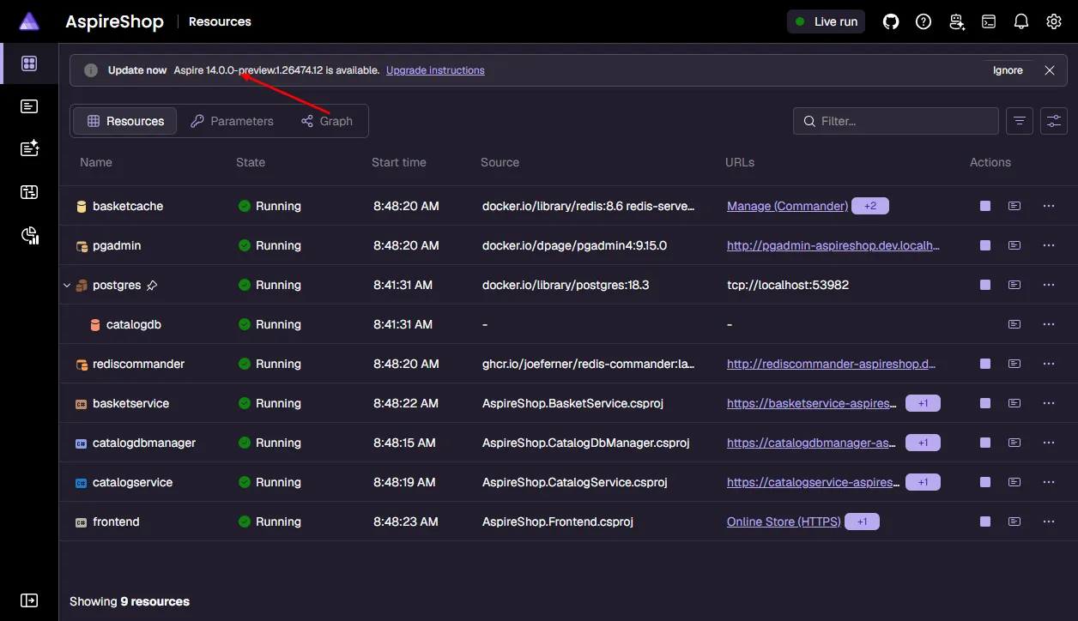Open more actions for postgres
1078x621 pixels.
(1048, 285)
